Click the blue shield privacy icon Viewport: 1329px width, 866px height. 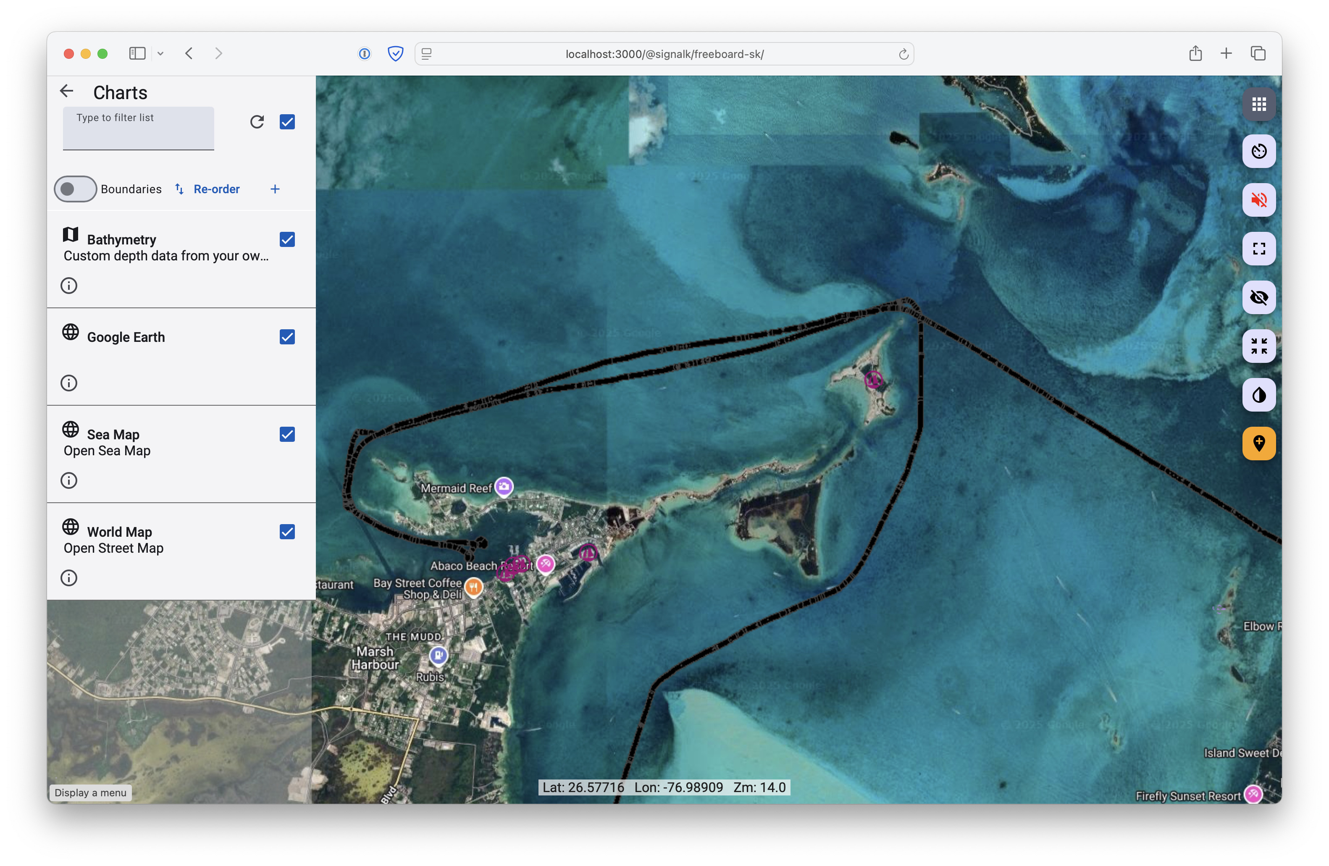[x=395, y=54]
